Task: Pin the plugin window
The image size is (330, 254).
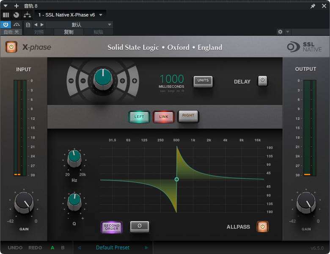Action: tap(313, 6)
